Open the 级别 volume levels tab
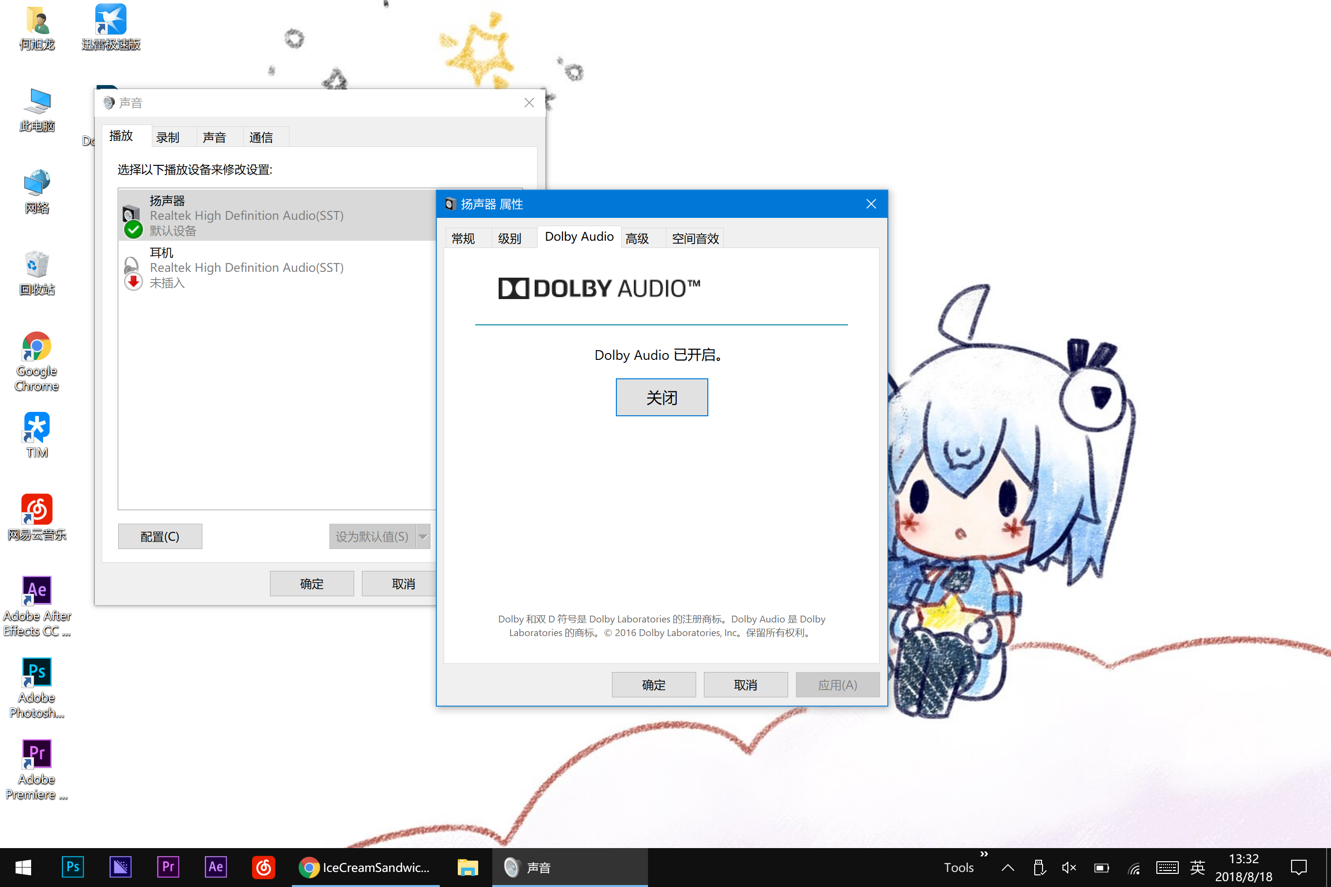 coord(509,238)
